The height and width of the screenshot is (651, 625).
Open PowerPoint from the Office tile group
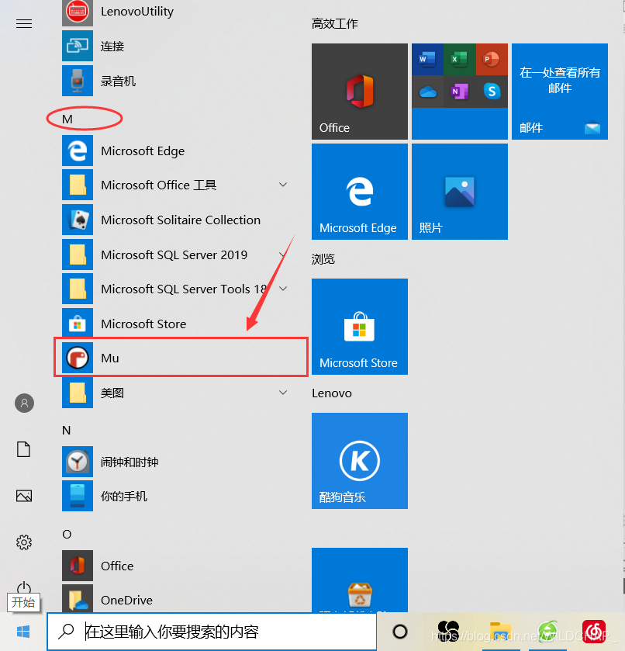tap(492, 59)
